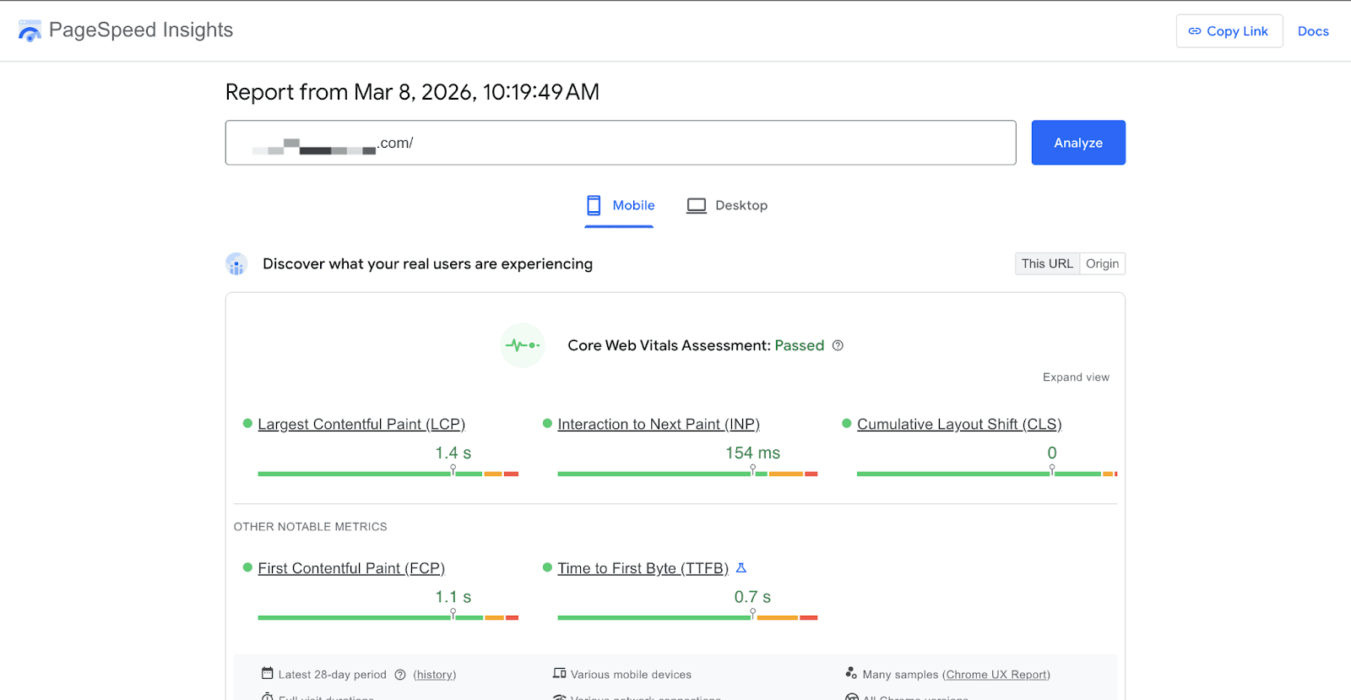Click the mobile phone icon
Viewport: 1351px width, 700px height.
pyautogui.click(x=594, y=205)
